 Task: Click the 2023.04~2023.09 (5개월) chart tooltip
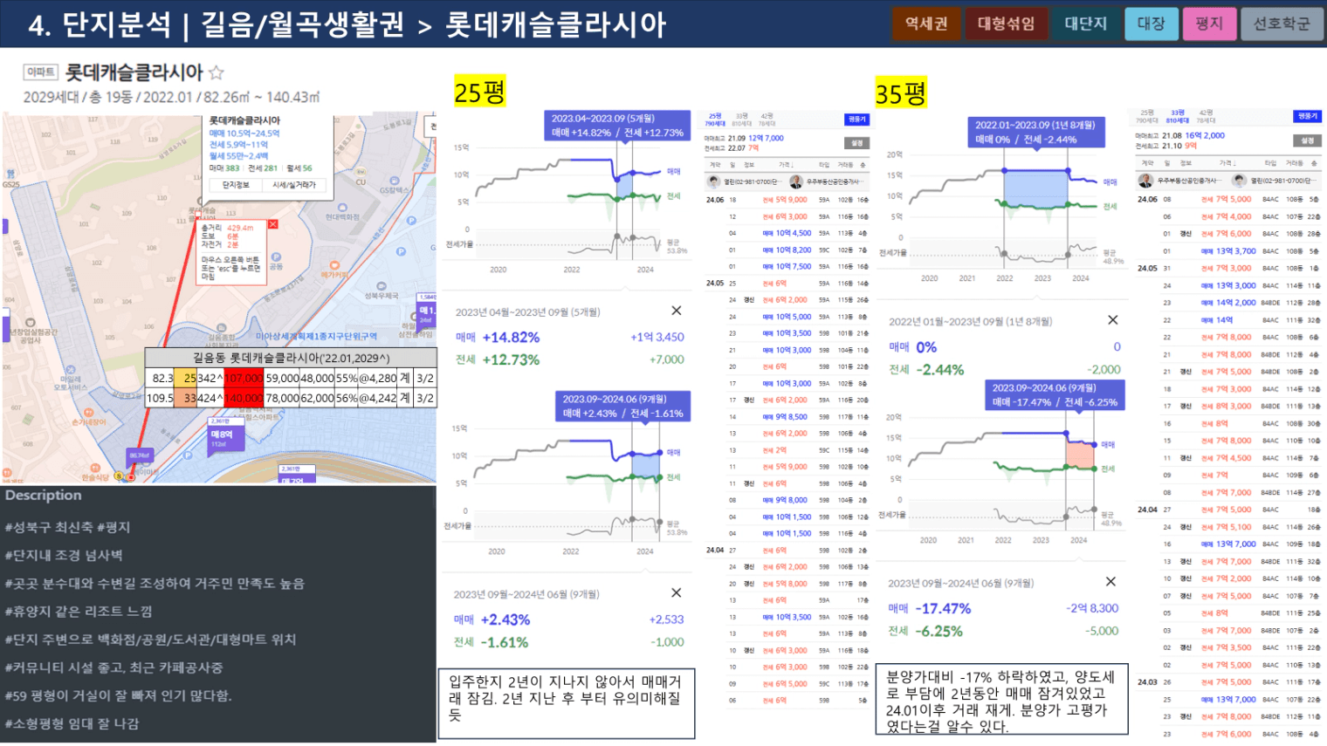[x=617, y=126]
